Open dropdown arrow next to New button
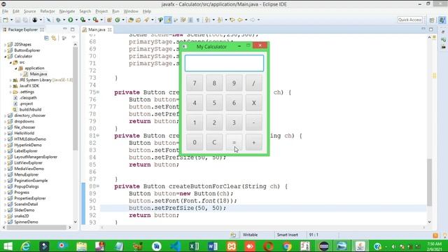The width and height of the screenshot is (448, 252). [11, 20]
